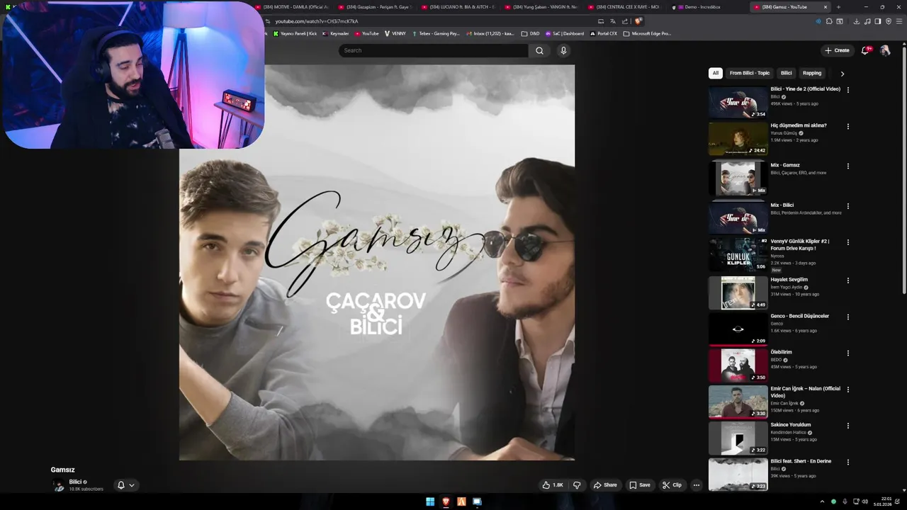This screenshot has height=510, width=907.
Task: Switch to Demo - Incredibox browser tab
Action: [702, 7]
